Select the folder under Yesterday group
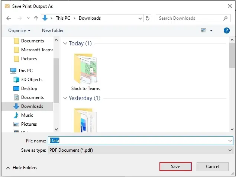The width and height of the screenshot is (236, 177). click(85, 120)
